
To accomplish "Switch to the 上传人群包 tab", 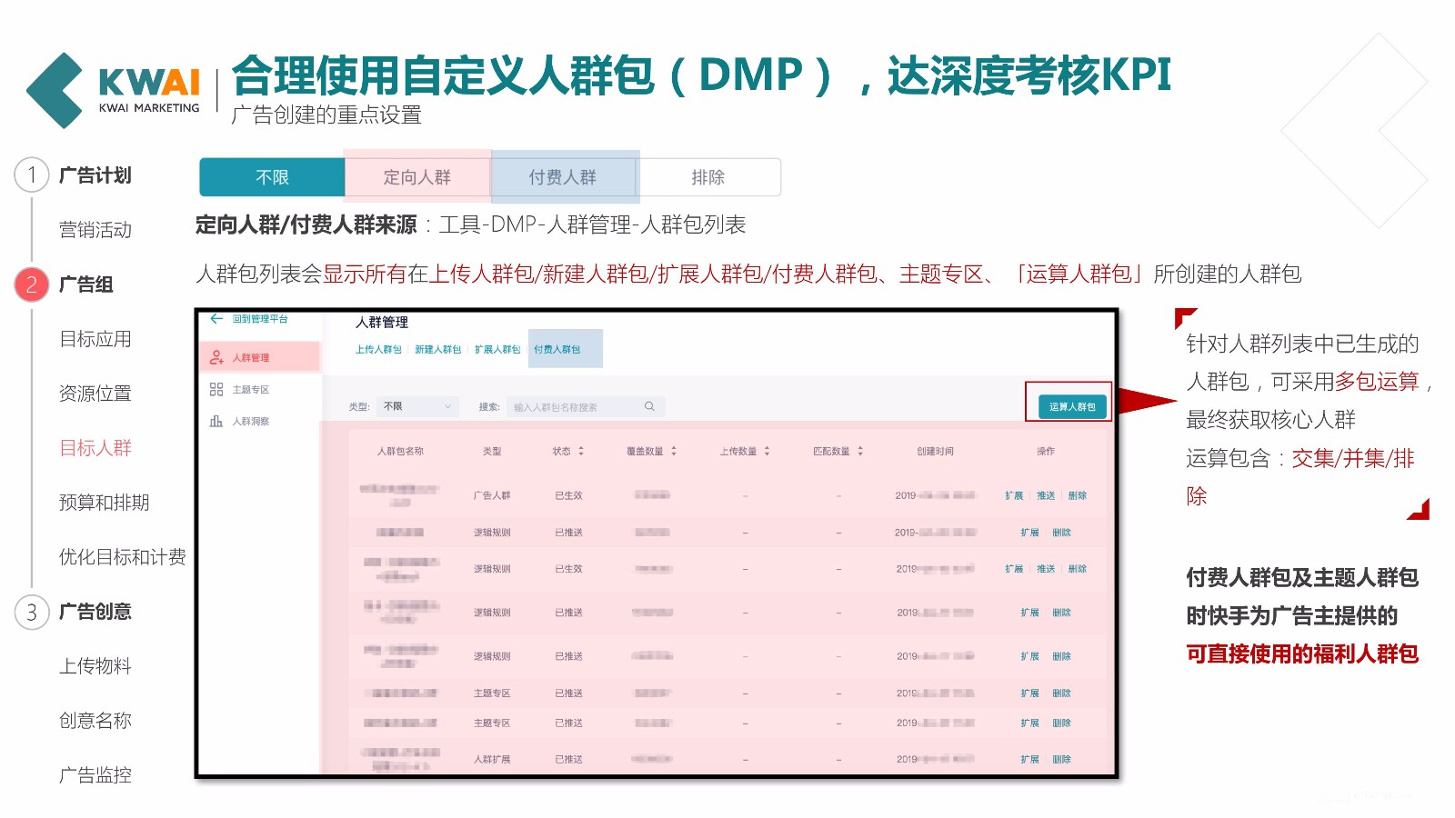I will (377, 349).
